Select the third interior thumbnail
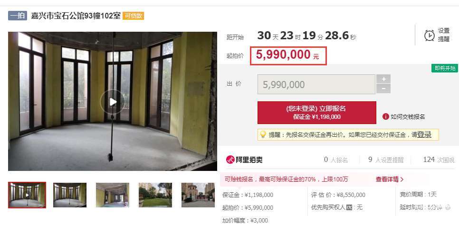Viewport: 459px width, 232px height. 113,195
